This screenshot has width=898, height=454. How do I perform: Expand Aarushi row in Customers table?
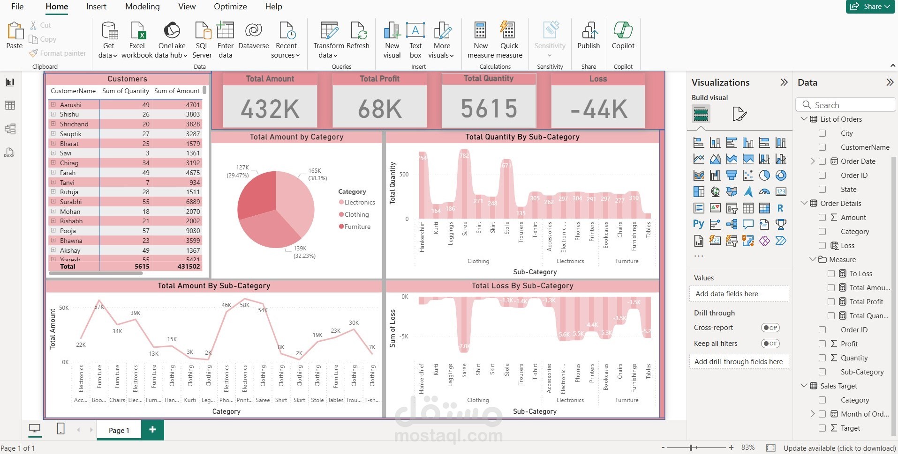53,105
